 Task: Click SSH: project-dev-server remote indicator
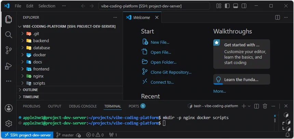coord(28,135)
